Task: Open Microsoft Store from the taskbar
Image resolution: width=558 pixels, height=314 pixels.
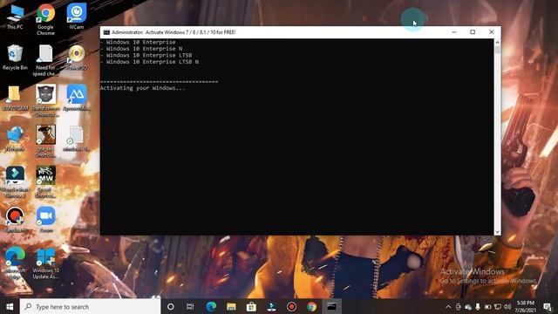Action: [251, 306]
